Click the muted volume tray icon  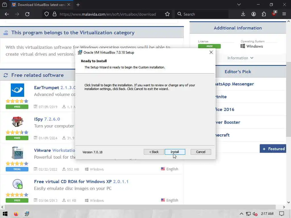pyautogui.click(x=255, y=214)
